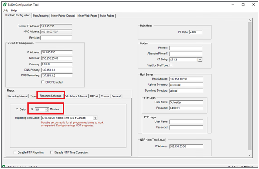Screen dimensions: 259x169
Task: Increase the minutes spinner value
Action: 47,108
